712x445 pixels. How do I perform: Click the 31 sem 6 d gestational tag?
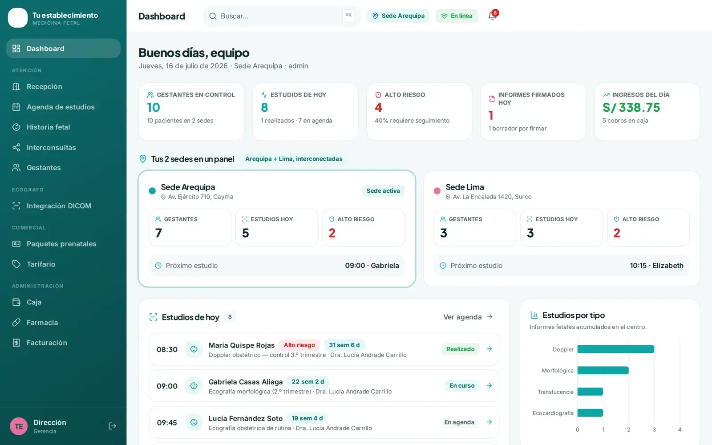(344, 345)
